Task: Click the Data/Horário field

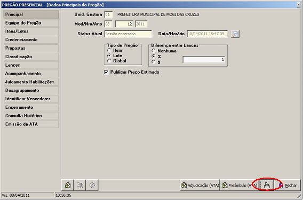Action: coord(208,34)
